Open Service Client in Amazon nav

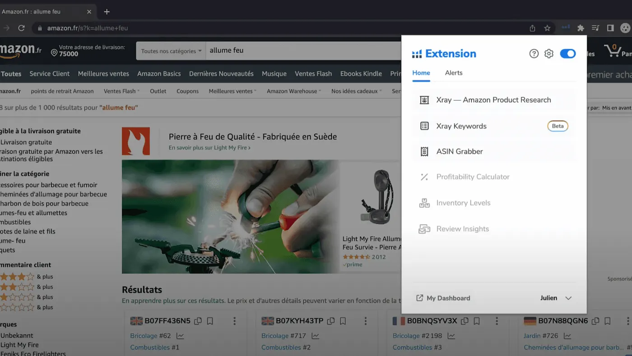pos(50,74)
